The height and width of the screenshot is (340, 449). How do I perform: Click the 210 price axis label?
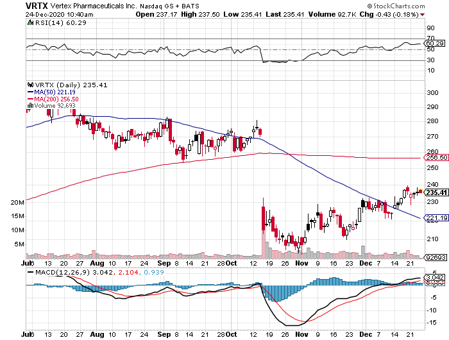432,239
